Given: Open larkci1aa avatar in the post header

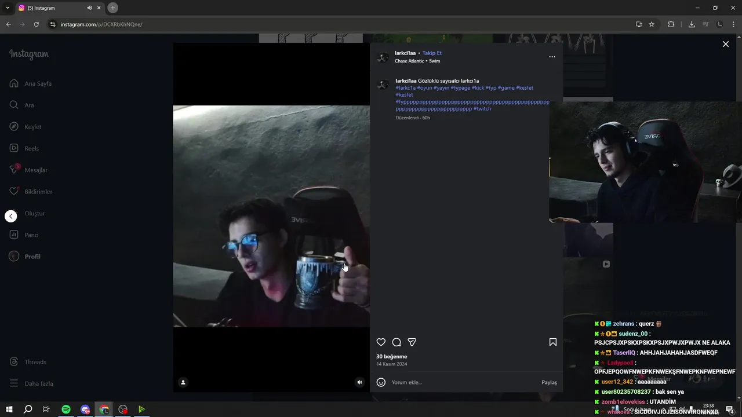Looking at the screenshot, I should (x=383, y=57).
